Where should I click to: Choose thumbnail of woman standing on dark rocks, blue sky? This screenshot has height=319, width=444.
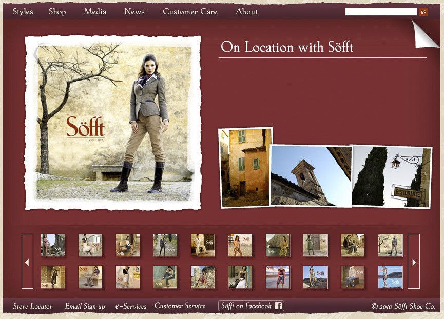click(x=315, y=277)
